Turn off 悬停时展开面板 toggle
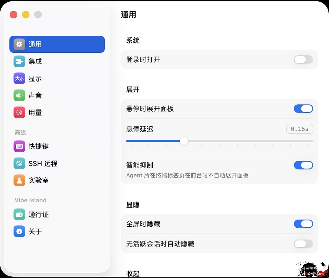The image size is (329, 278). coord(303,109)
